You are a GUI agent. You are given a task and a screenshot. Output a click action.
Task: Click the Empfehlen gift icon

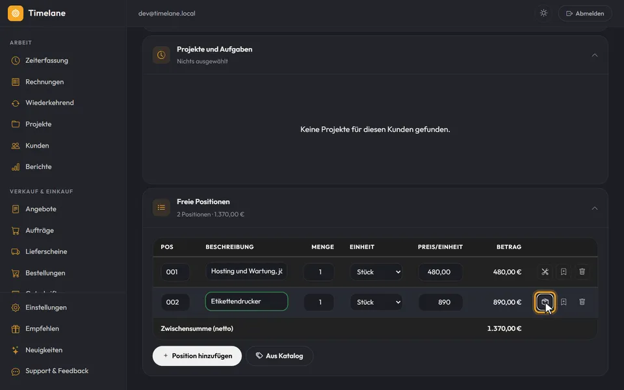coord(16,329)
